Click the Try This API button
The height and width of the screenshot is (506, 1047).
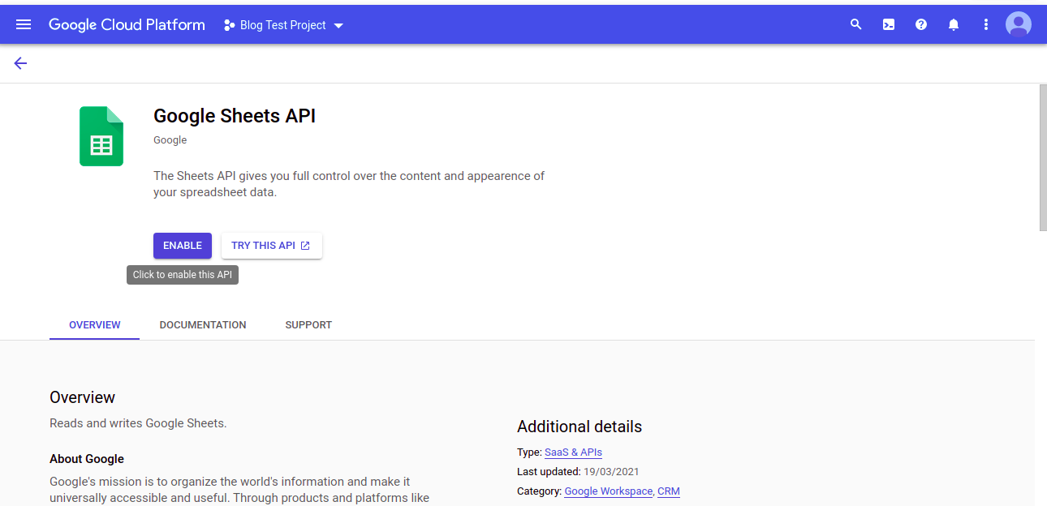[x=271, y=246]
